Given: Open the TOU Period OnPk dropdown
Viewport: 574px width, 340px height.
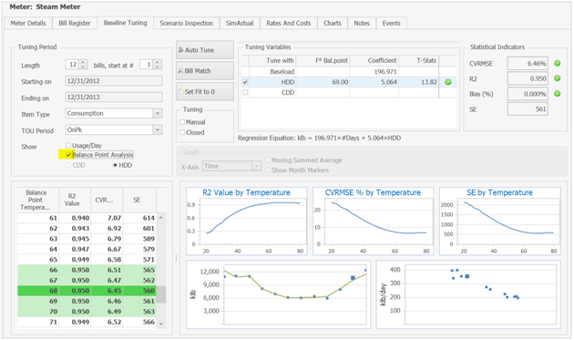Looking at the screenshot, I should pyautogui.click(x=158, y=129).
